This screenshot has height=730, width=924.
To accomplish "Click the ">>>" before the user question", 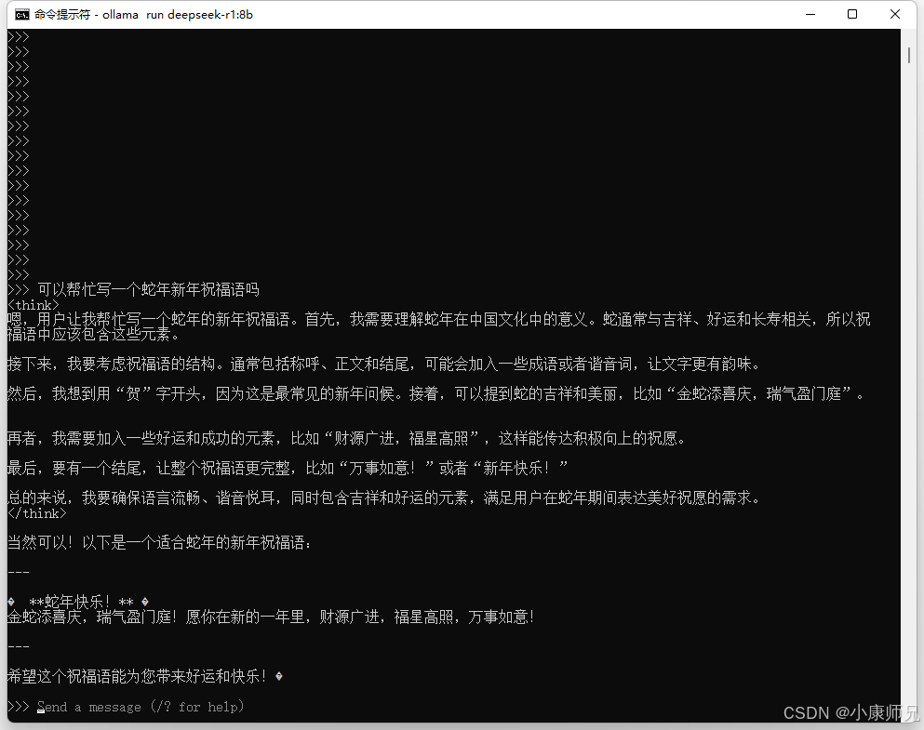I will point(17,289).
